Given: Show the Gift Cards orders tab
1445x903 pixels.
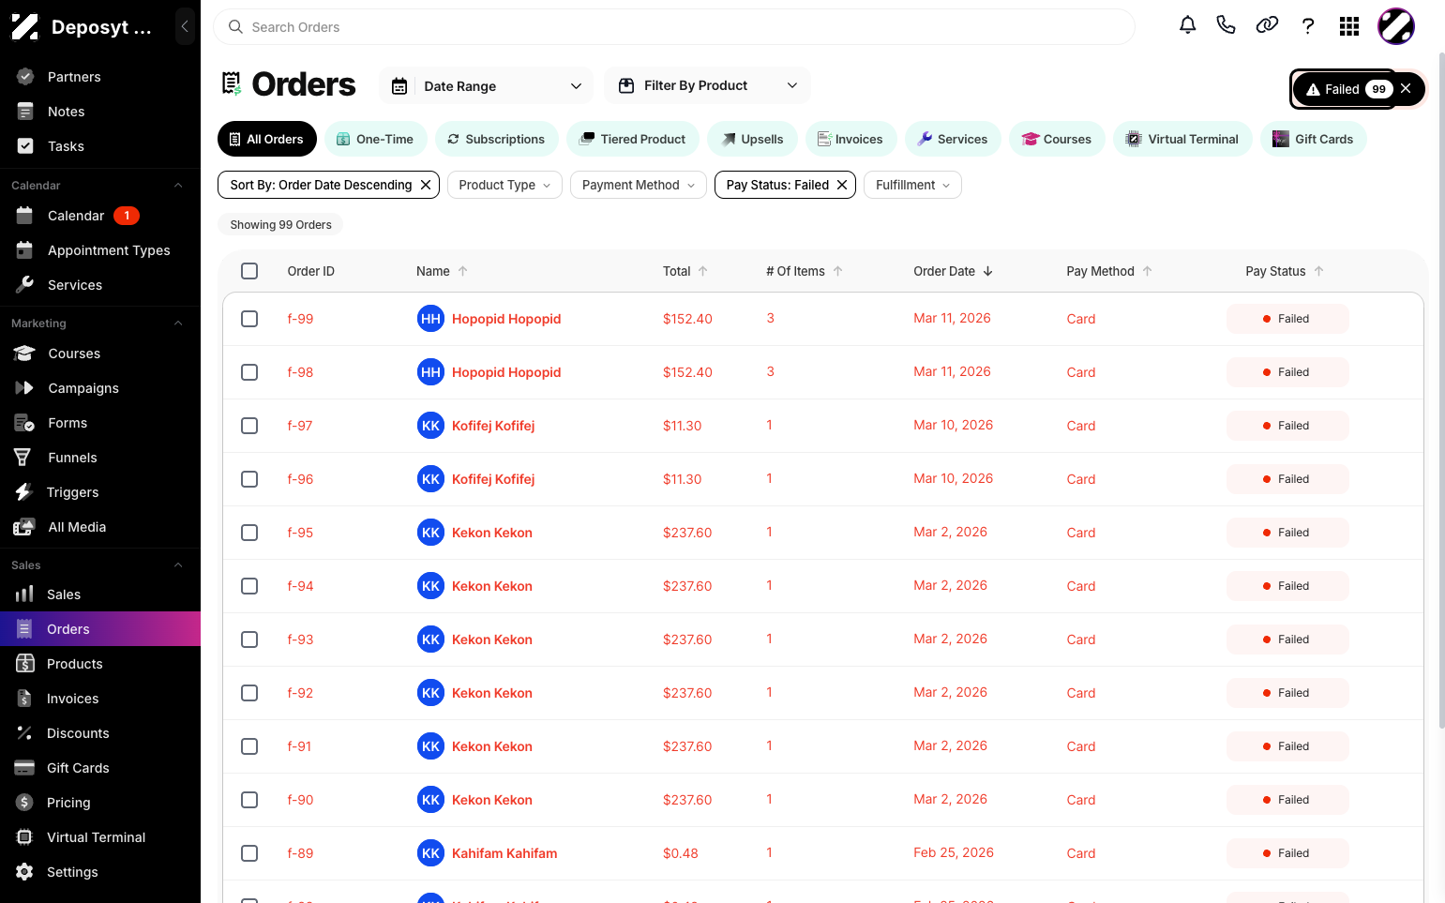Looking at the screenshot, I should (1313, 139).
